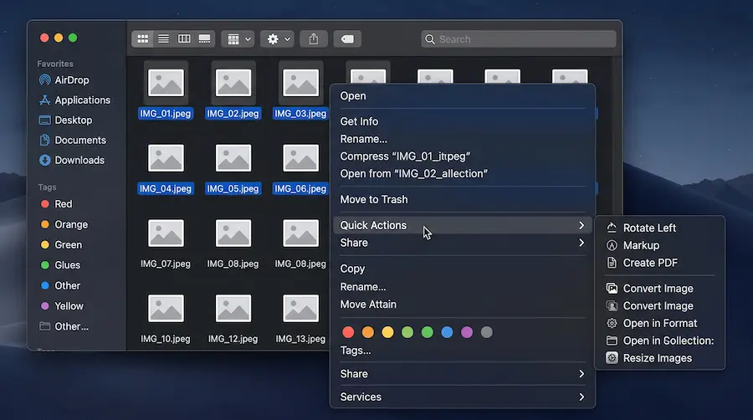The height and width of the screenshot is (420, 753).
Task: Switch to column view
Action: pos(184,38)
